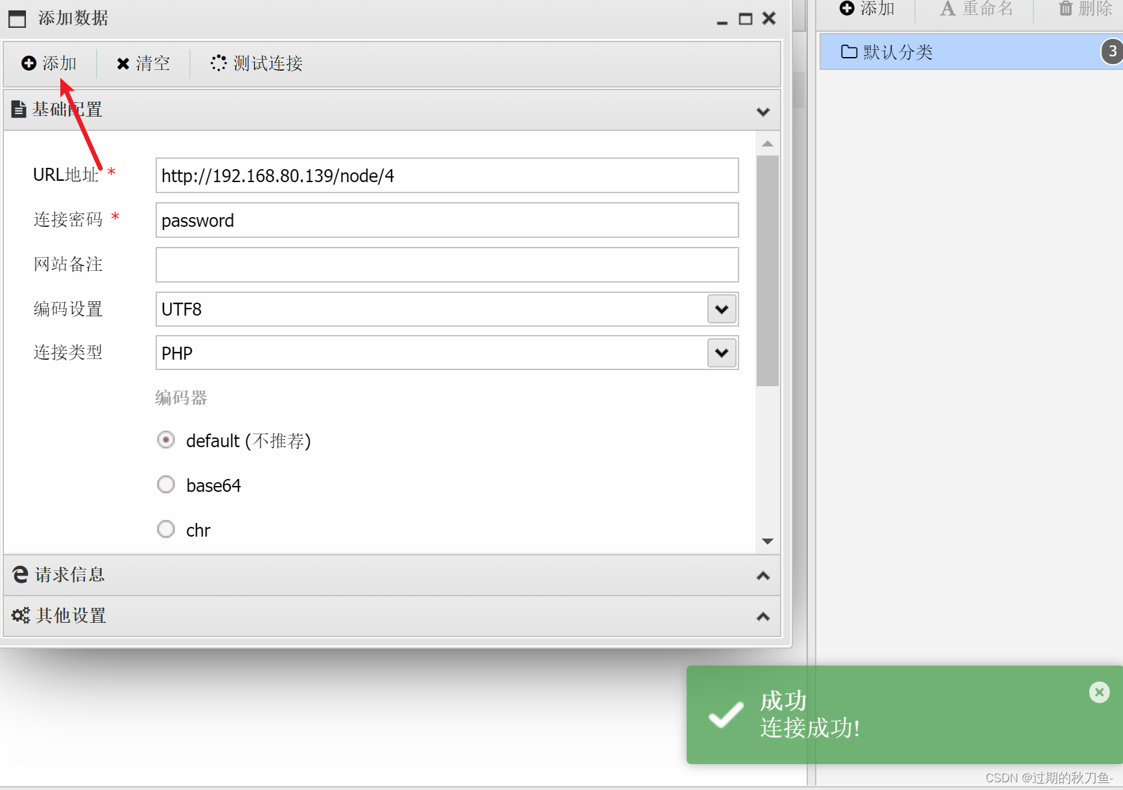Click the success checkmark icon
The width and height of the screenshot is (1123, 790).
point(726,715)
